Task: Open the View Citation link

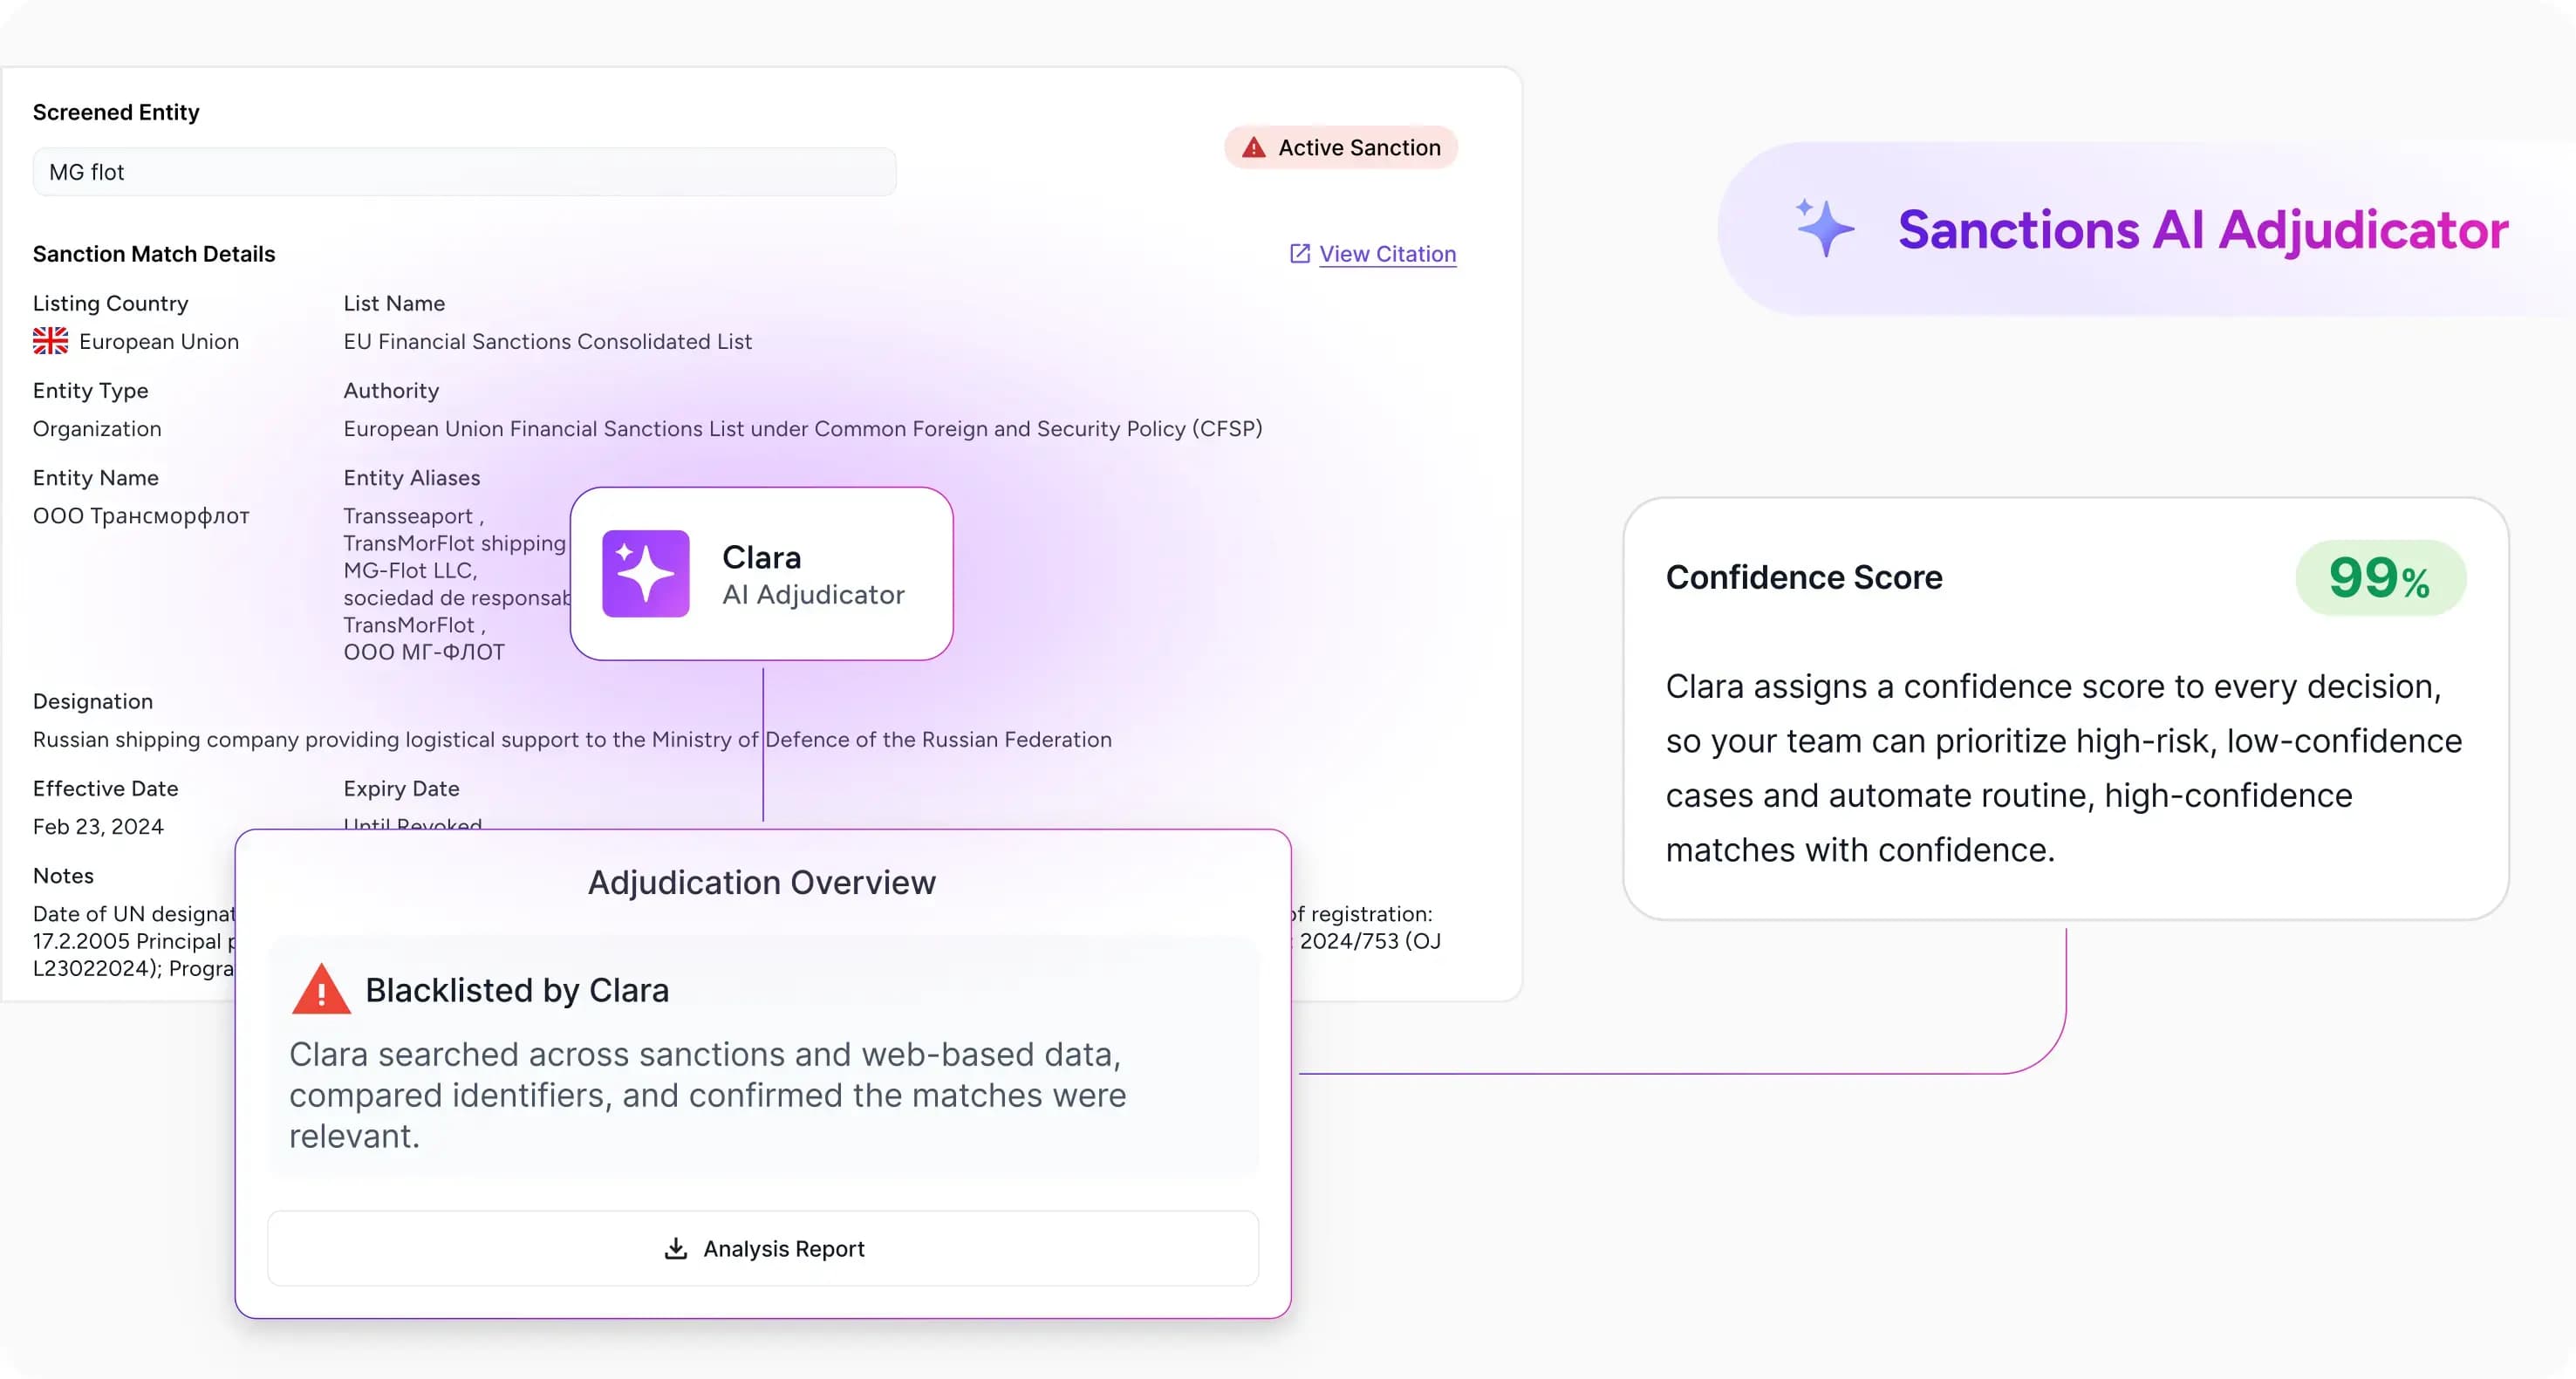Action: pos(1387,254)
